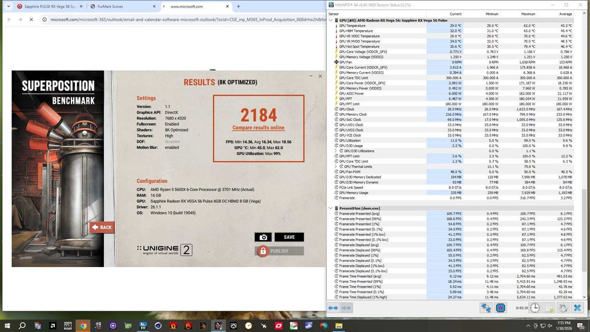Close the FurMark Scores tab

tap(154, 6)
